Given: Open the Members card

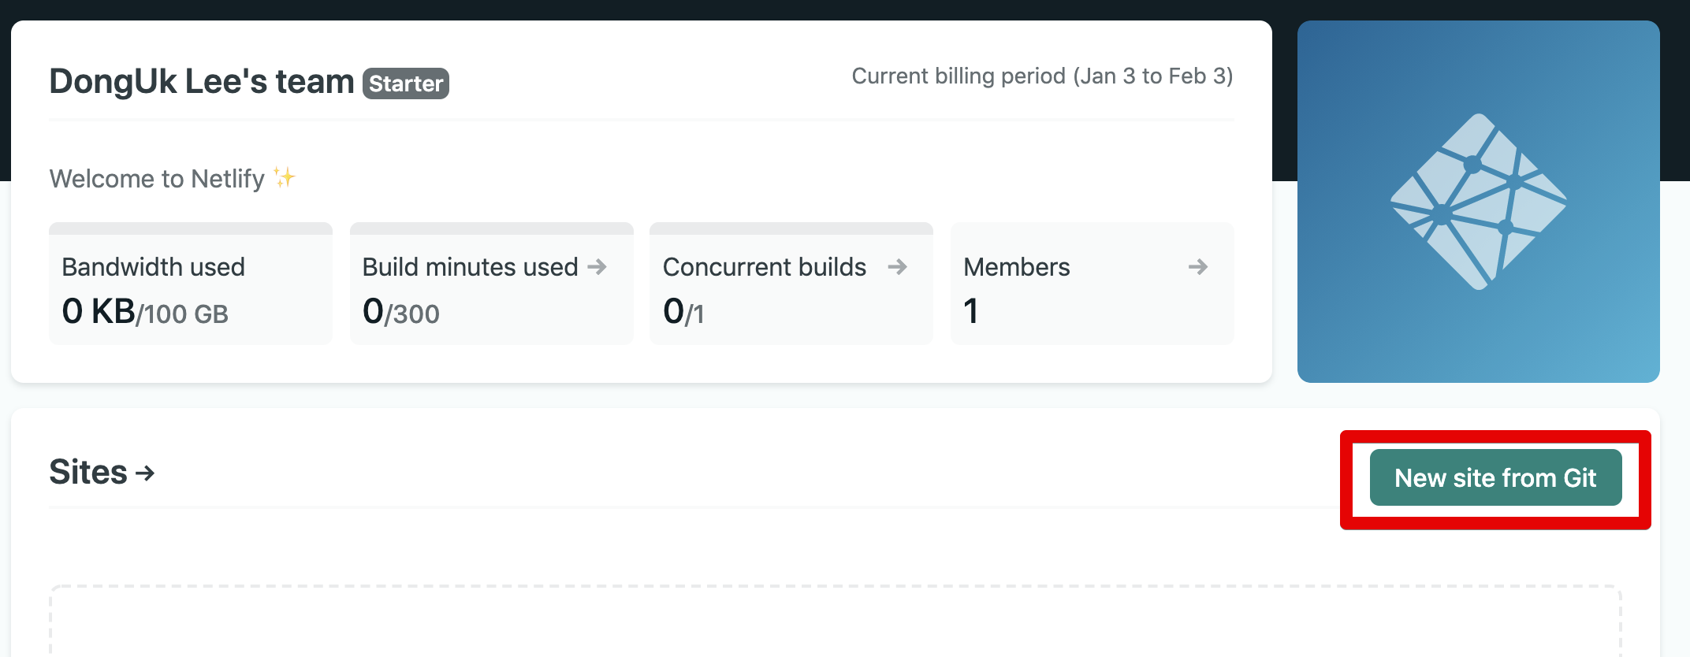Looking at the screenshot, I should coord(1093,284).
